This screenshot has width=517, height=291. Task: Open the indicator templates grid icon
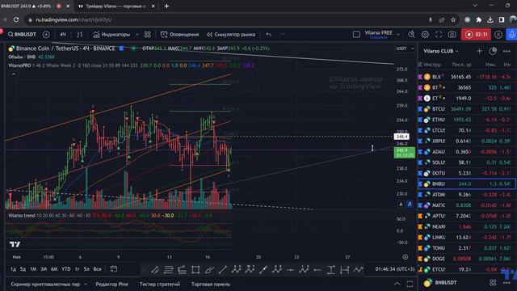(147, 34)
